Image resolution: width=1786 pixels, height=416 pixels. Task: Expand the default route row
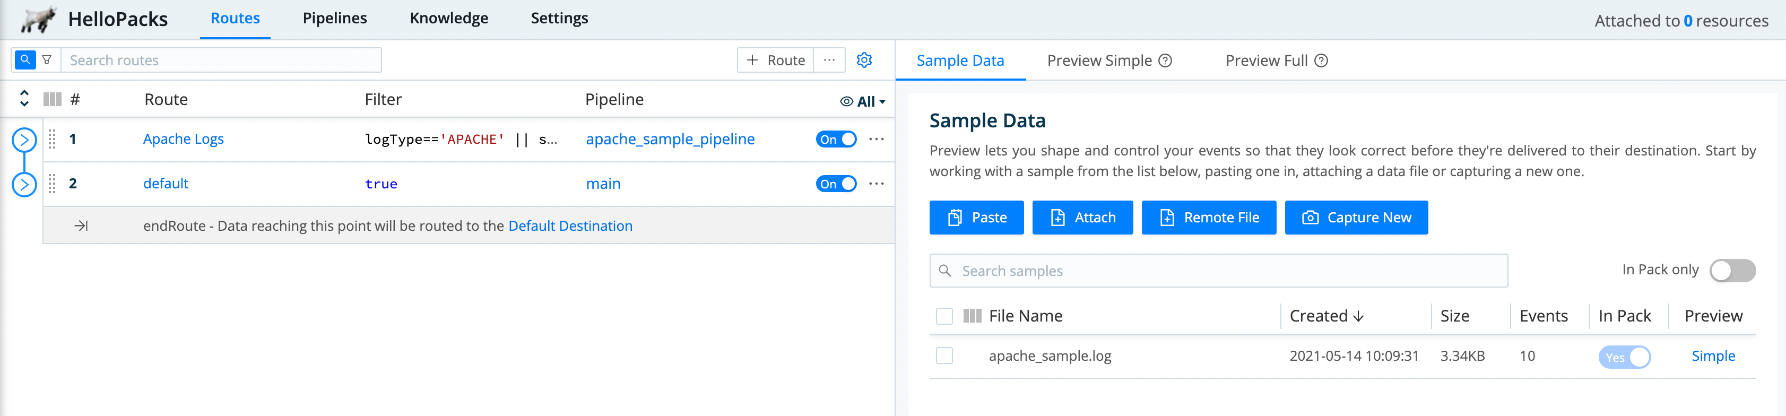(24, 185)
